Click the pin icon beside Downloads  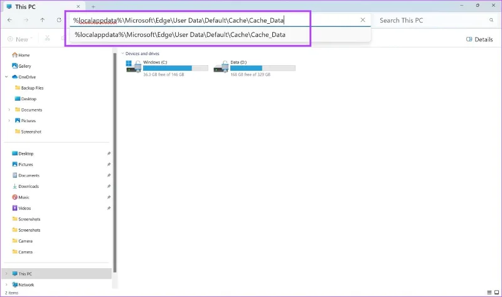pyautogui.click(x=109, y=186)
